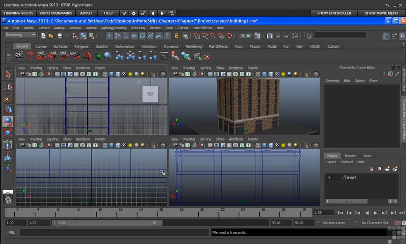This screenshot has height=244, width=406.
Task: Click the play forwards button
Action: coord(375,213)
